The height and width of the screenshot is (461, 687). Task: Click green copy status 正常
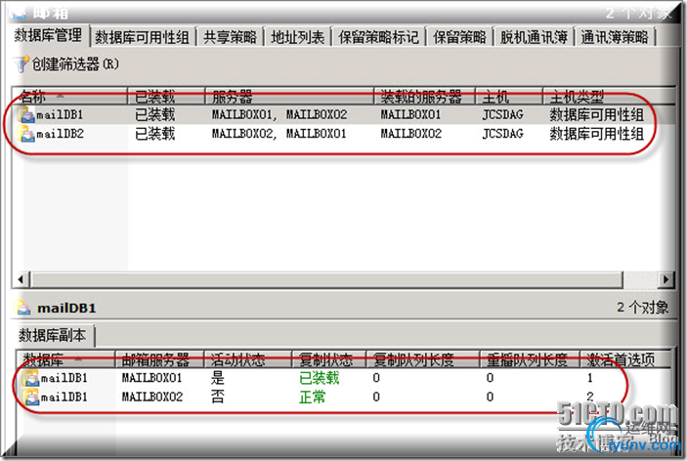313,398
